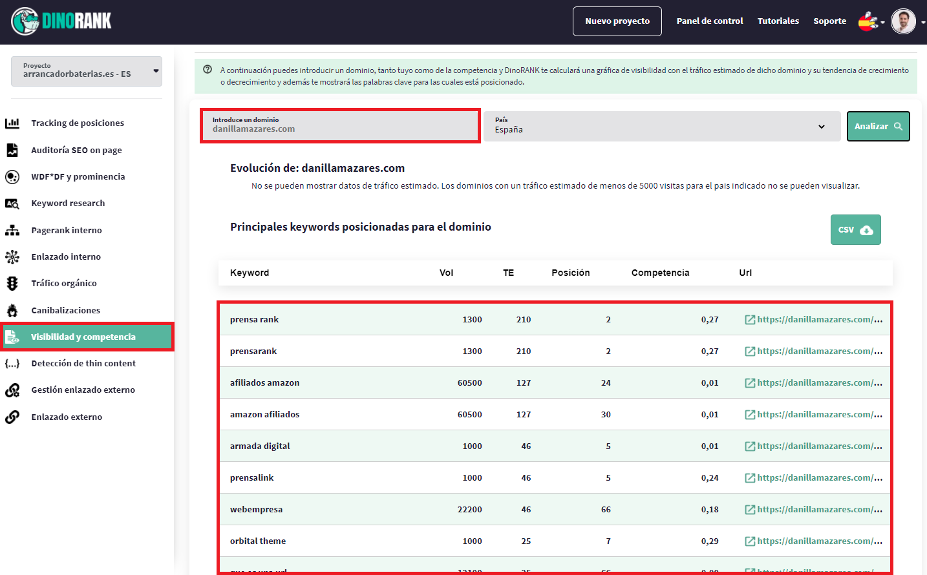Sort by the Competencia column header

click(x=661, y=273)
